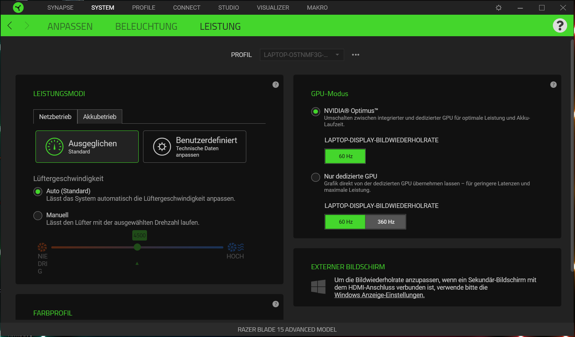Select Nur dedizierte GPU mode

[316, 177]
